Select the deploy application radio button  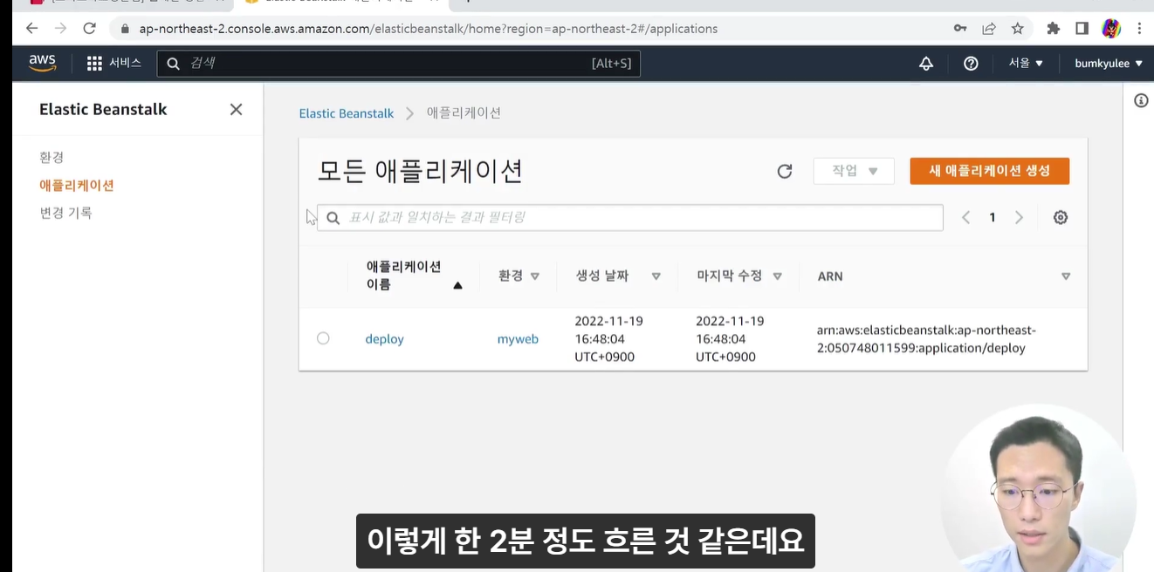[323, 338]
